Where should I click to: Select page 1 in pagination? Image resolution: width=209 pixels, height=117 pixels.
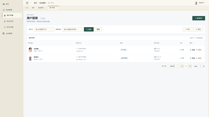[186, 66]
